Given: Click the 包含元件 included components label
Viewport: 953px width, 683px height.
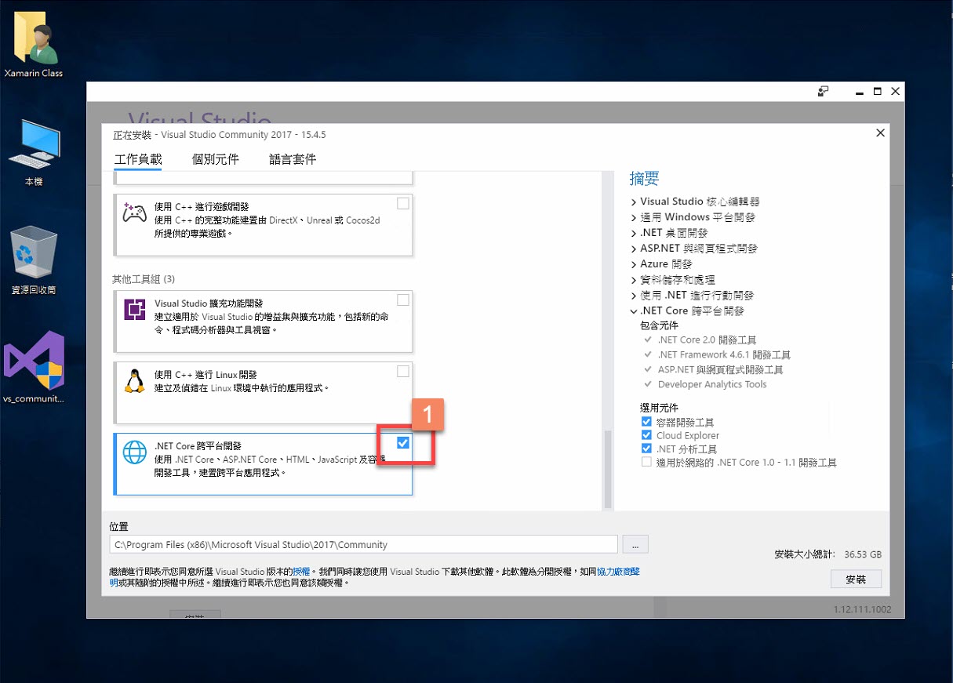Looking at the screenshot, I should coord(659,325).
